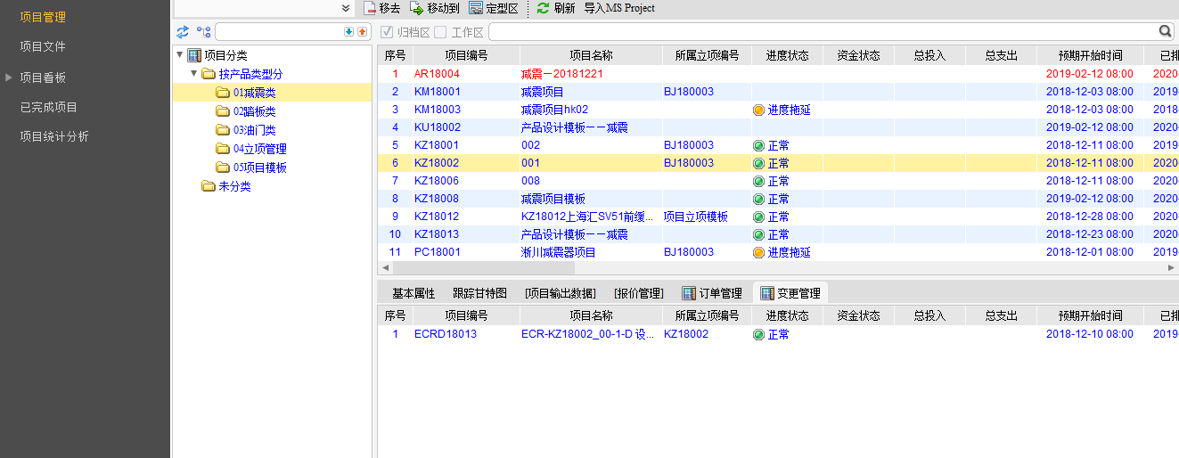Click the lower 资金状态 column header
Viewport: 1179px width, 458px height.
tap(858, 315)
